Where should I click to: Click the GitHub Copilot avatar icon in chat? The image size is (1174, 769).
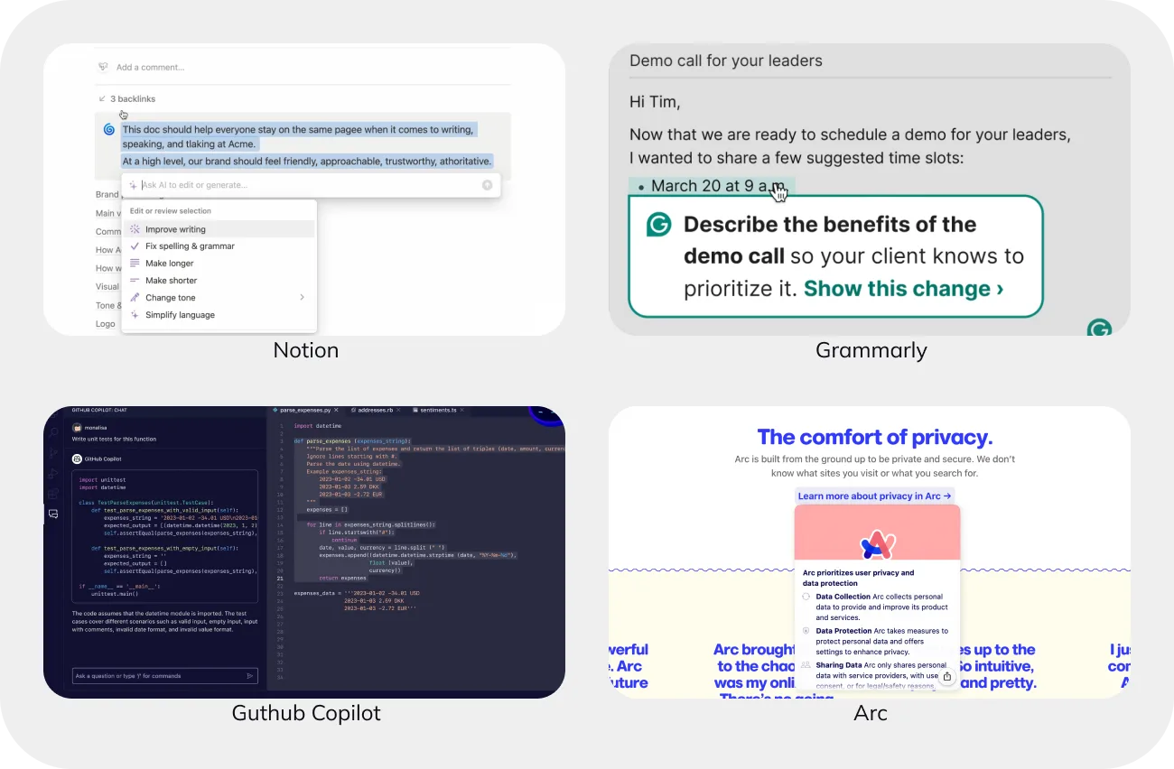point(78,459)
